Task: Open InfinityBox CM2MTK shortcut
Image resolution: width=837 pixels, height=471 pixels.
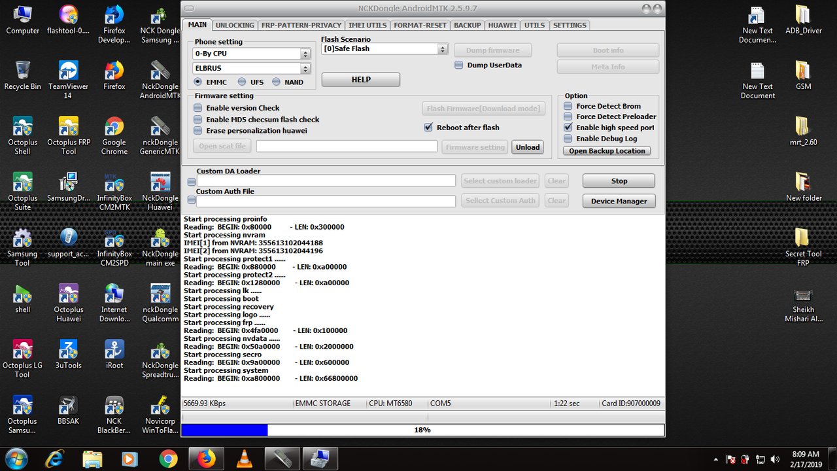Action: click(x=114, y=192)
